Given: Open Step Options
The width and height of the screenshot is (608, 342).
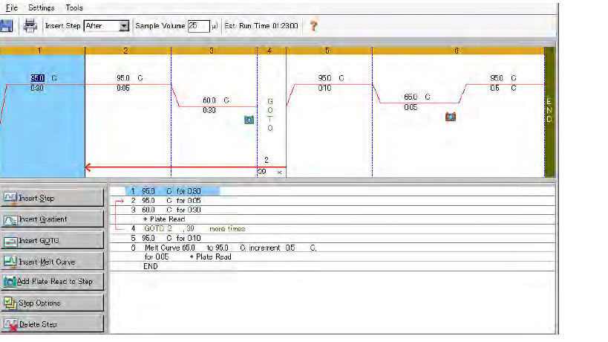Looking at the screenshot, I should point(53,303).
